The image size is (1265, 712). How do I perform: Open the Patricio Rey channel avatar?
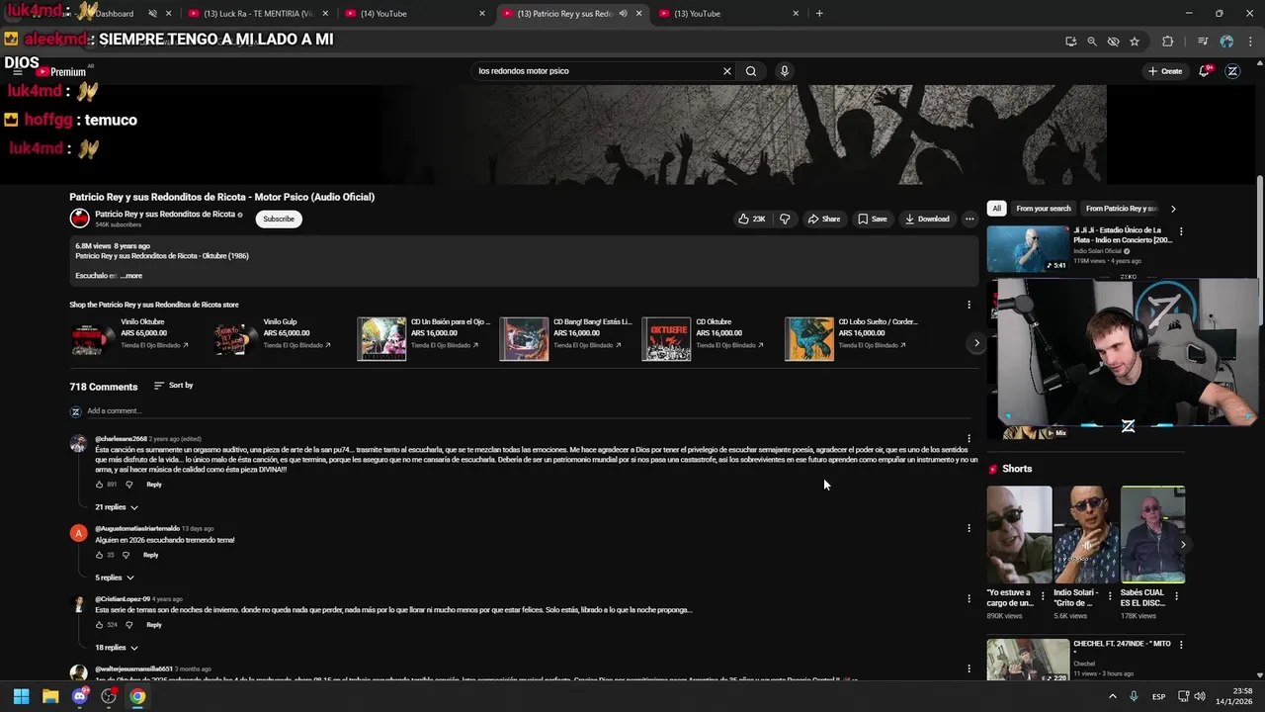[79, 219]
